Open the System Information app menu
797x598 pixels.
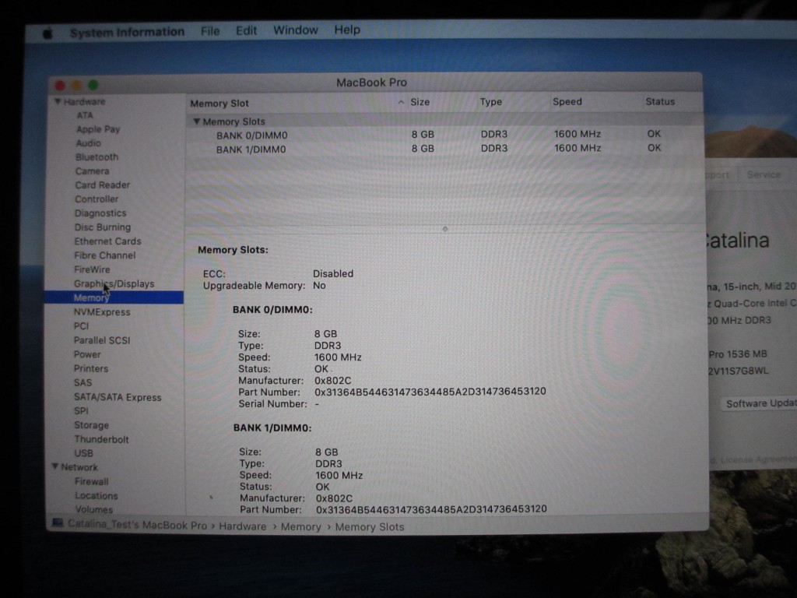(x=127, y=32)
